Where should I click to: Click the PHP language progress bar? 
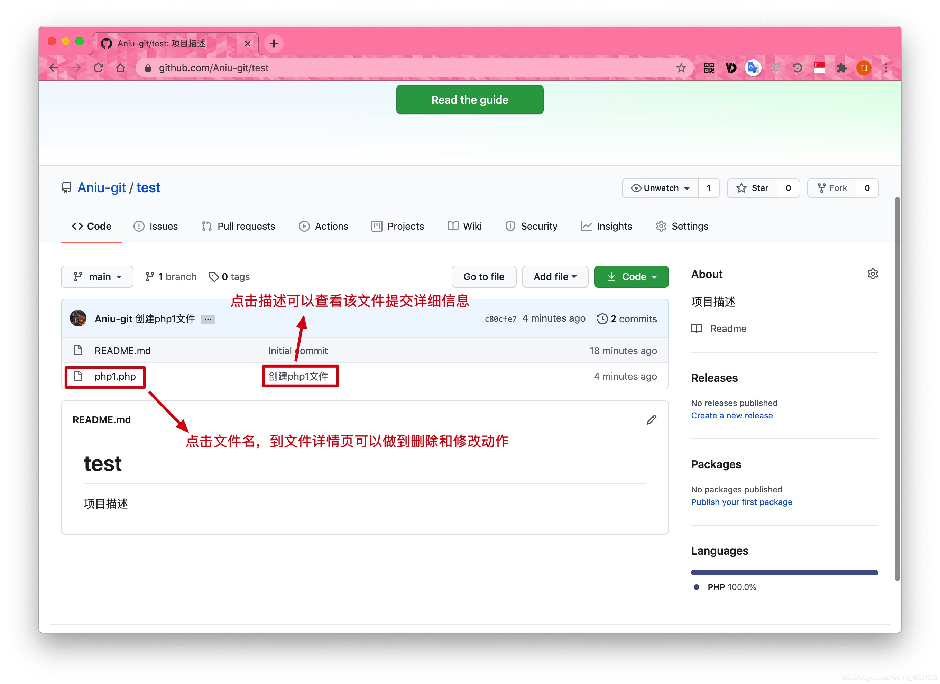pyautogui.click(x=785, y=573)
